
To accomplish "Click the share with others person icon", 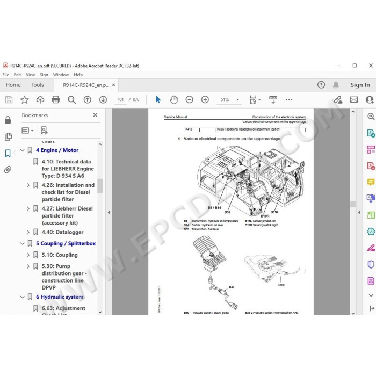I will (370, 99).
